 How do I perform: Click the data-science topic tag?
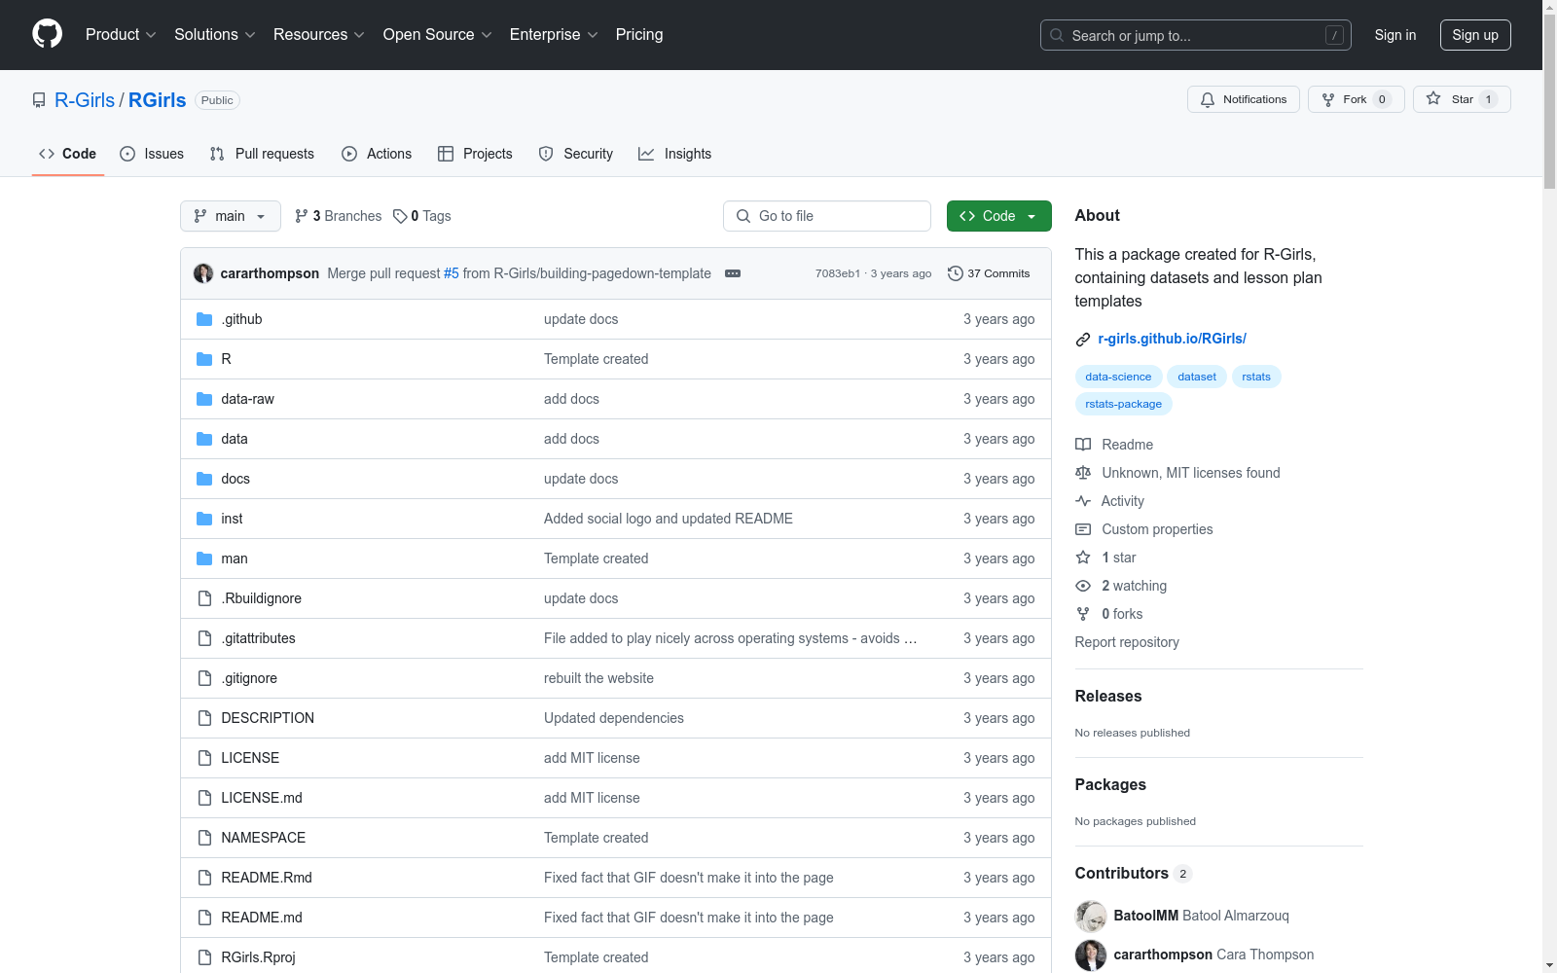point(1118,377)
